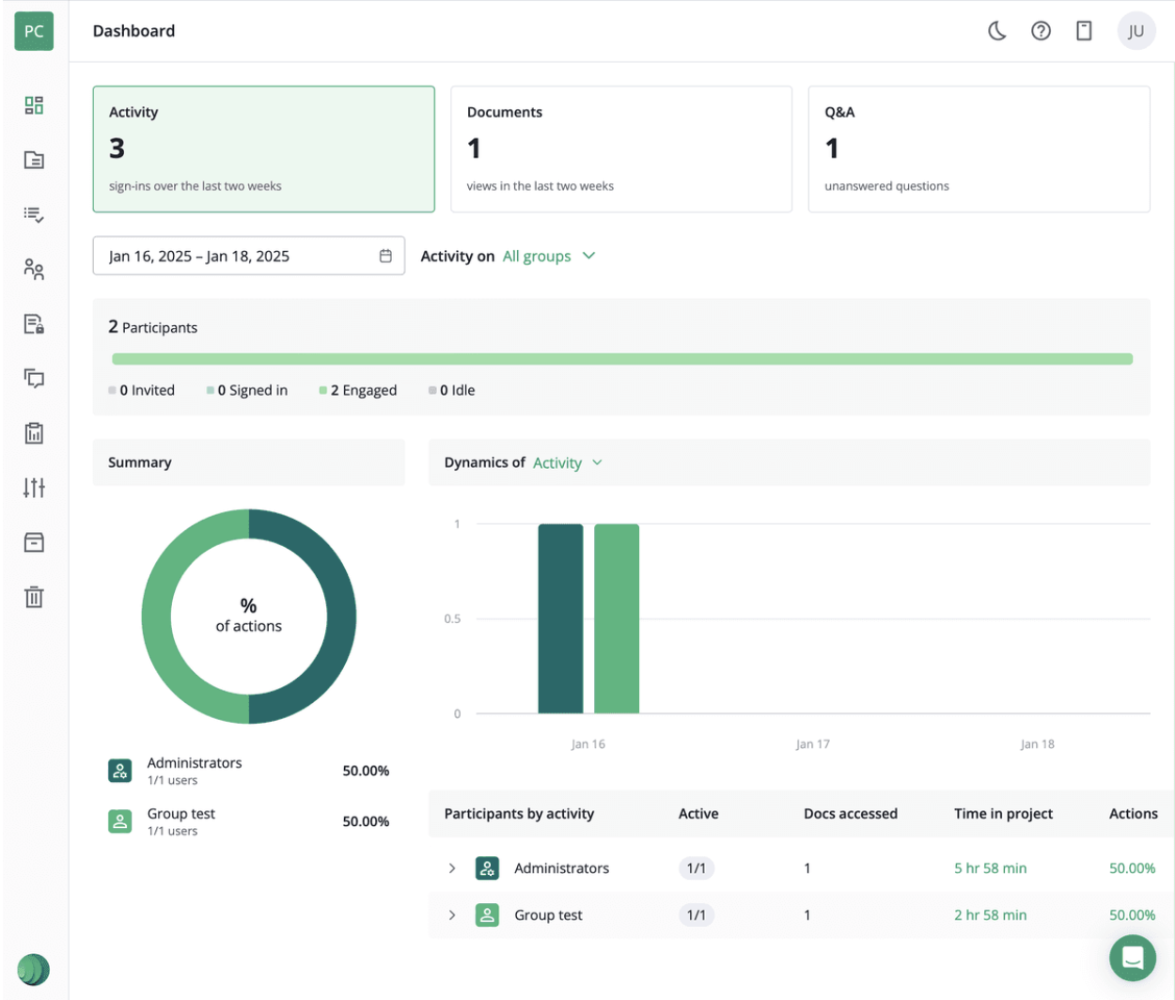Expand the Administrators row in participants table

click(452, 867)
